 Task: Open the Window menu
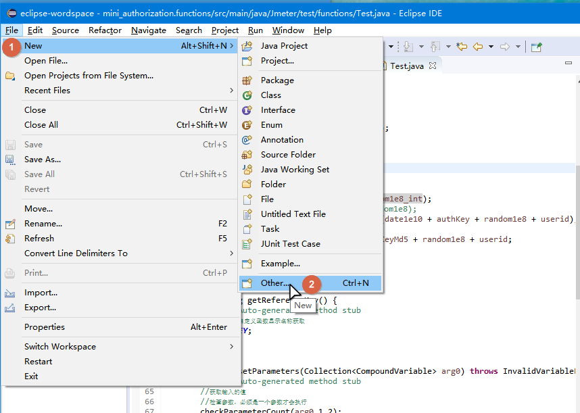pos(288,30)
